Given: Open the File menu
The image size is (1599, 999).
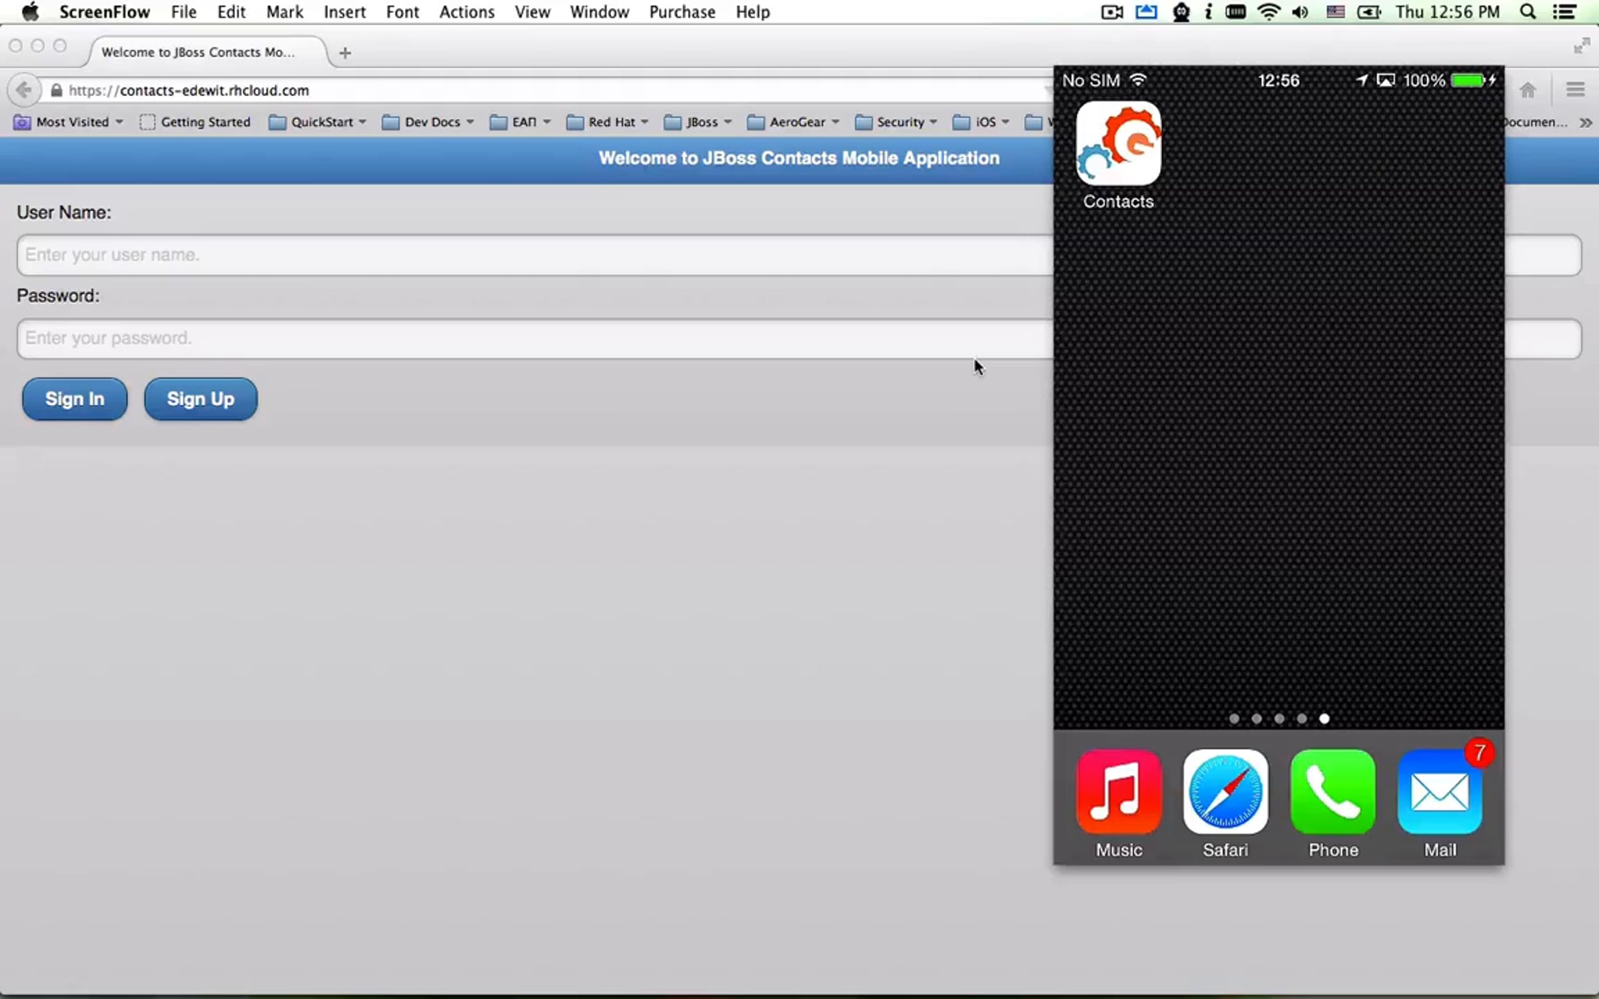Looking at the screenshot, I should coord(183,12).
